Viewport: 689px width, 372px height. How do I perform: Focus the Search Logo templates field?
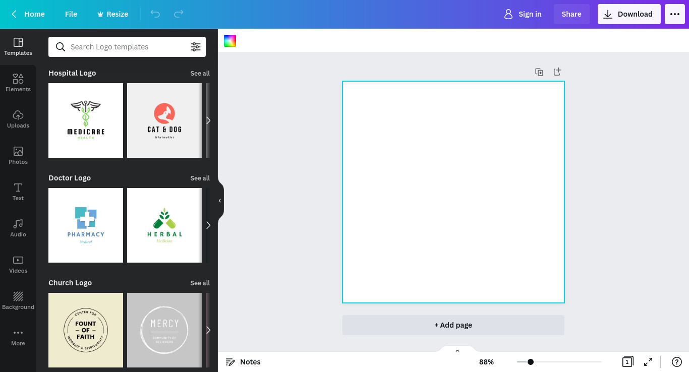pyautogui.click(x=127, y=47)
